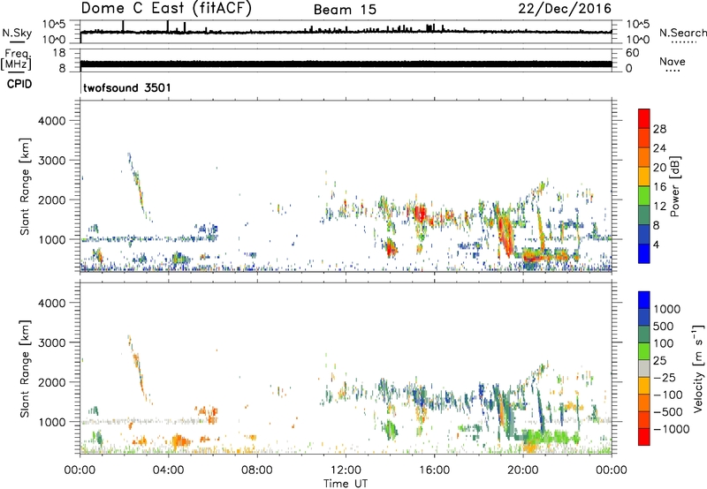Click the "20:00" time tick label

pyautogui.click(x=522, y=470)
